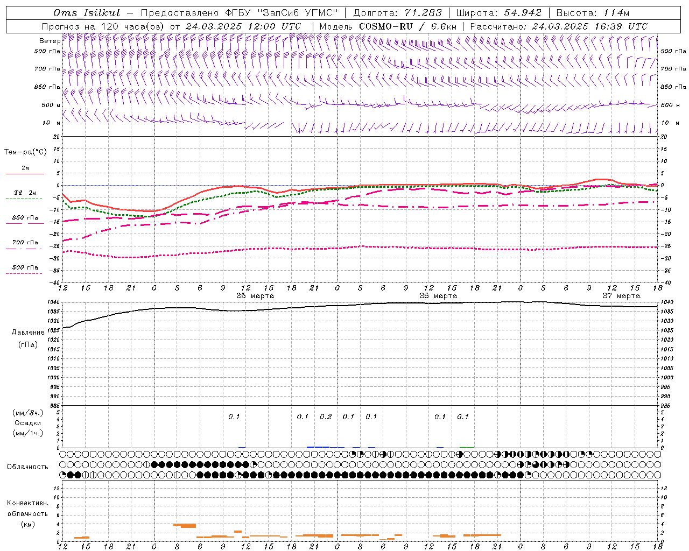This screenshot has width=689, height=551.
Task: Click right-side '700 гПа' wind level label
Action: click(x=673, y=69)
